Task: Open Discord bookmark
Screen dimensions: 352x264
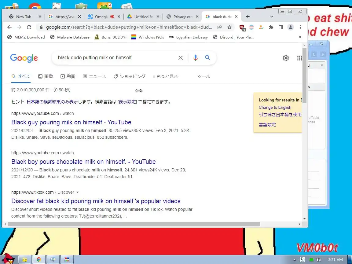Action: [x=233, y=37]
